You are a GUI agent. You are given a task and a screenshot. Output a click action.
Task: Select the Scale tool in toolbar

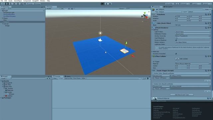point(14,4)
